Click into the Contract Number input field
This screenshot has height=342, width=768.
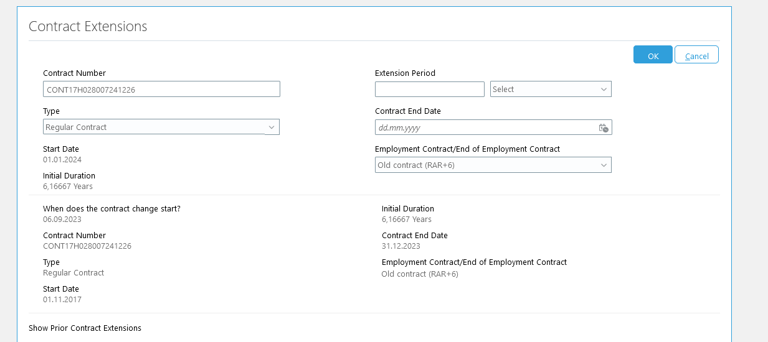pos(161,89)
